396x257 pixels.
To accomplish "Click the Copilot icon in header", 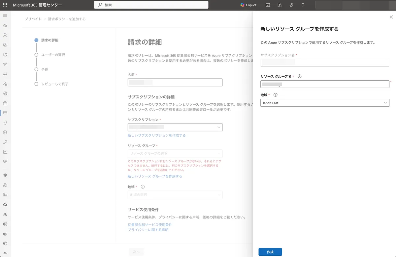I will (248, 5).
